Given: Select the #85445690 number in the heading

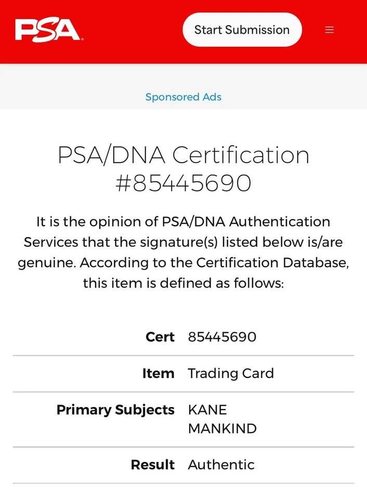Looking at the screenshot, I should tap(183, 183).
